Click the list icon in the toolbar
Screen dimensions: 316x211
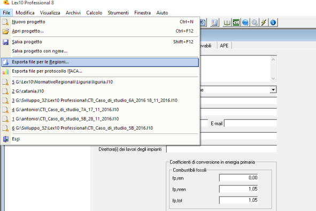coord(214,22)
